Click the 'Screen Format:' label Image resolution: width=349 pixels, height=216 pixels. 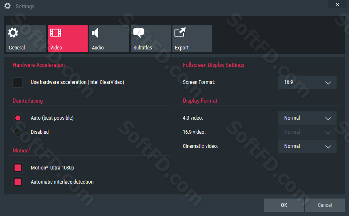[x=199, y=82]
